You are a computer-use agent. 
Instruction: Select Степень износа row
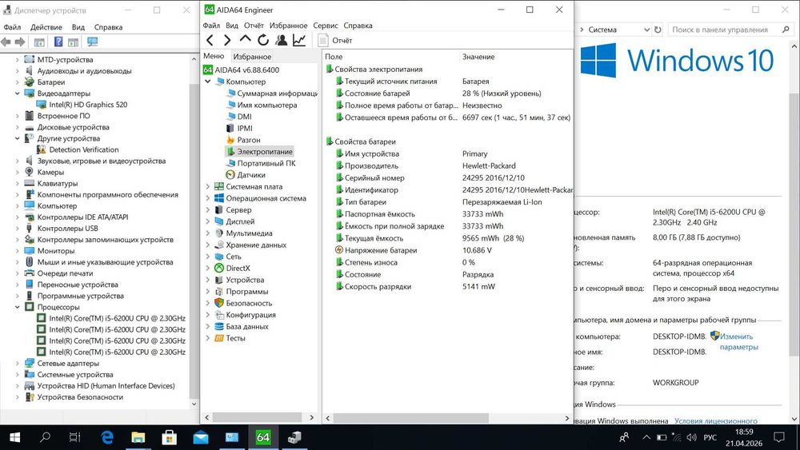[x=447, y=262]
